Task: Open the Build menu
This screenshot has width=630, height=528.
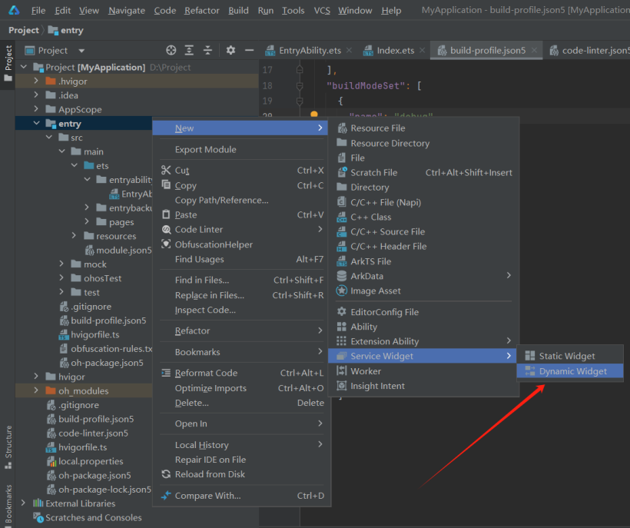Action: [238, 11]
